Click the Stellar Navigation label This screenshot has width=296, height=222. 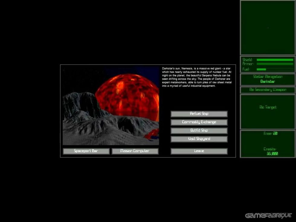[268, 76]
